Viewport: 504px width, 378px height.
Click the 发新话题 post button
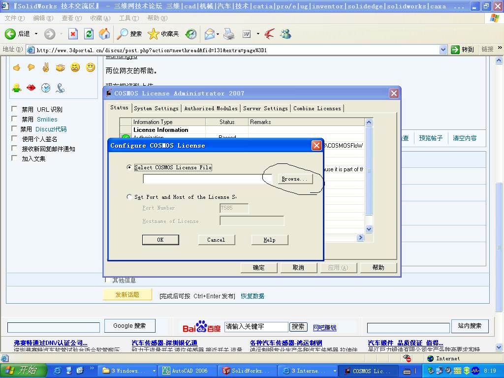127,295
